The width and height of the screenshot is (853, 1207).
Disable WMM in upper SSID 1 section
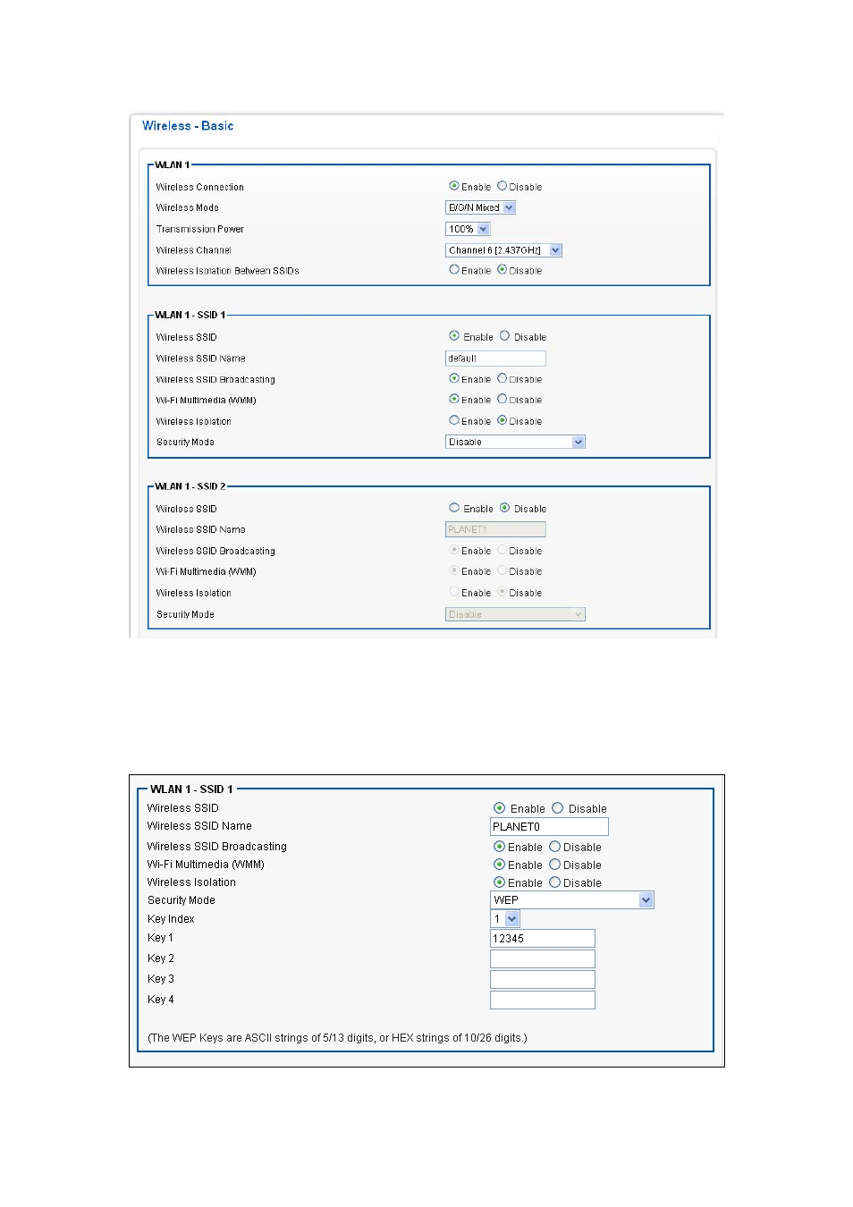tap(503, 399)
